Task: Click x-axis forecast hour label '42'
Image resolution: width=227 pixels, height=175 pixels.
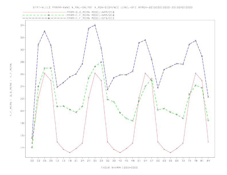Action: pyautogui.click(x=120, y=161)
